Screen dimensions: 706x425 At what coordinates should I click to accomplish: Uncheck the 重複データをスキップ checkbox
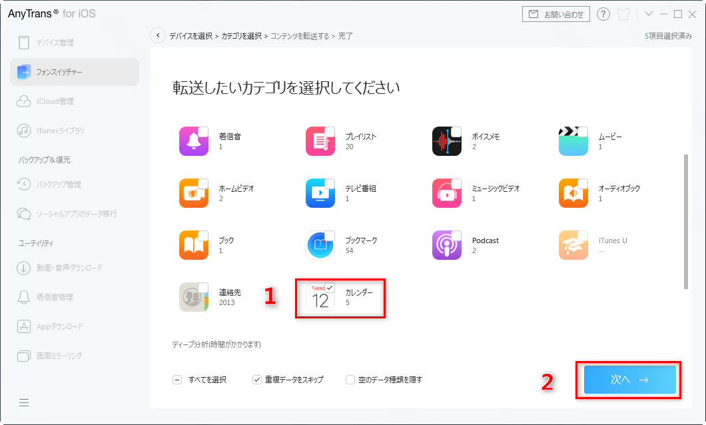256,380
